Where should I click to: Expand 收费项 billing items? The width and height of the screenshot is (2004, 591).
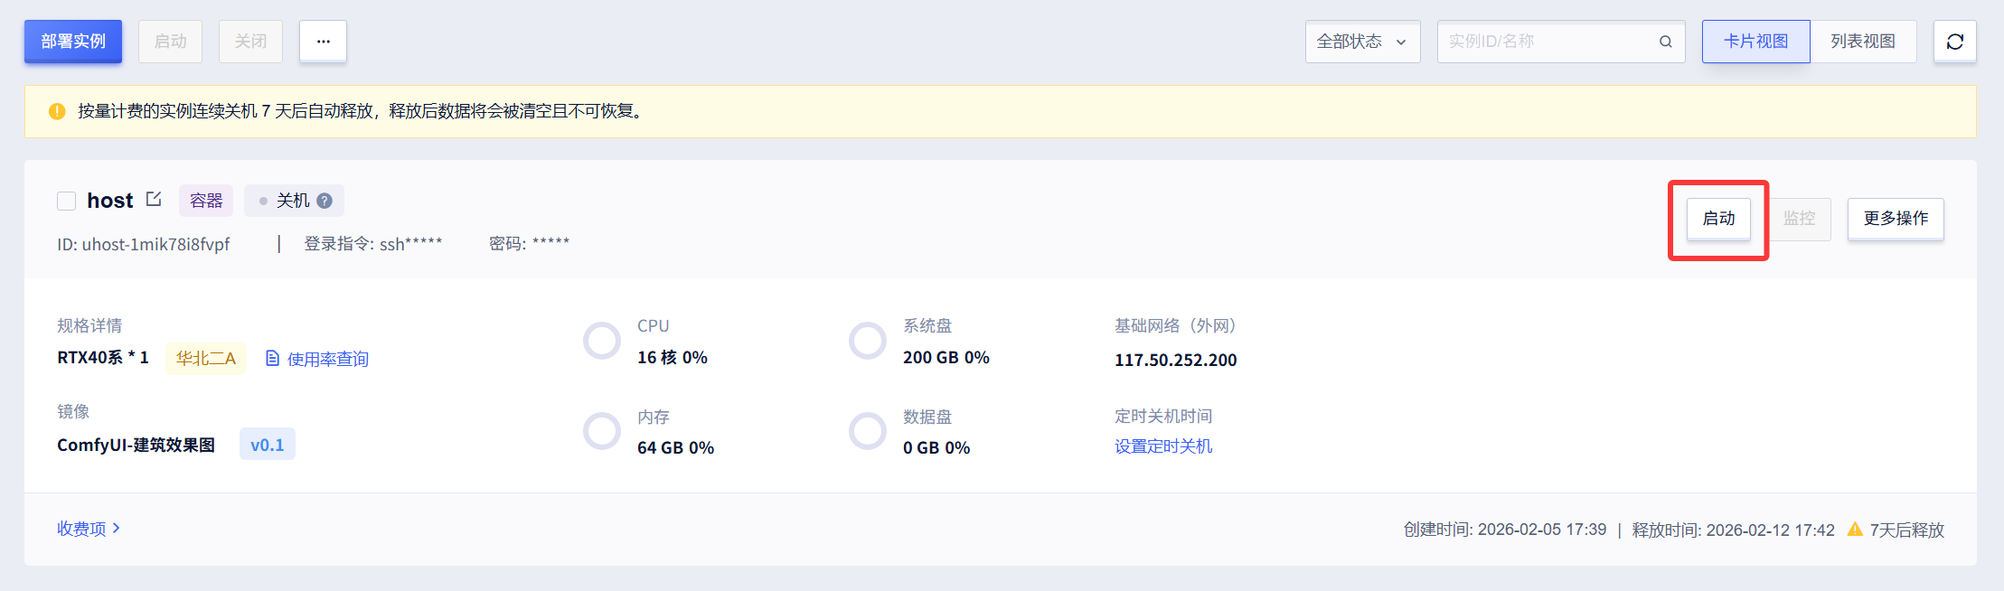(x=88, y=529)
